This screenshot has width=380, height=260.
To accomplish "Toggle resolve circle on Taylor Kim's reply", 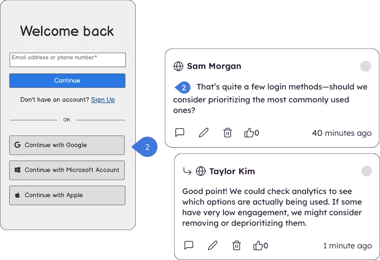I will pyautogui.click(x=366, y=171).
